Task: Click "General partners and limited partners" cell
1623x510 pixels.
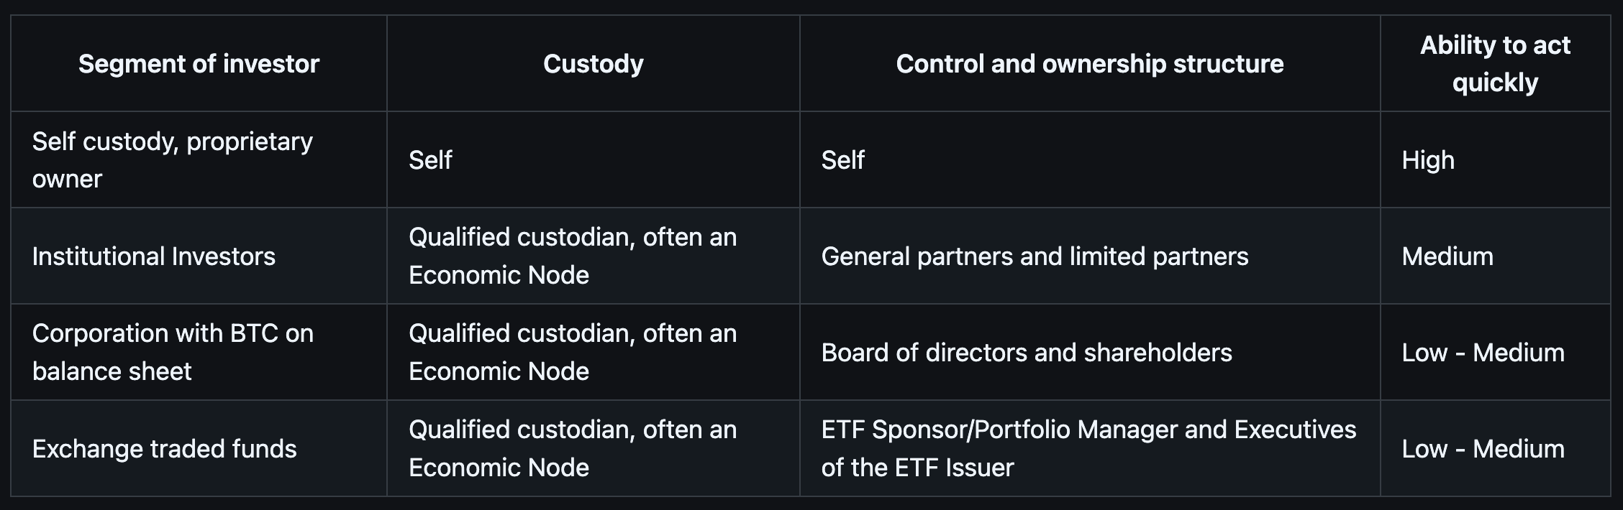Action: (1035, 256)
